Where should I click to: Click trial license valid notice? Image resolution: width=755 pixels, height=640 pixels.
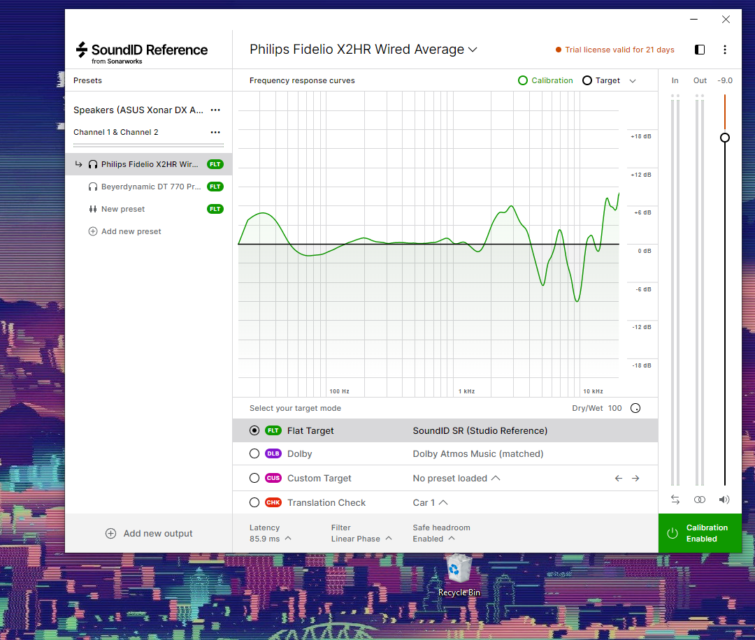click(615, 50)
